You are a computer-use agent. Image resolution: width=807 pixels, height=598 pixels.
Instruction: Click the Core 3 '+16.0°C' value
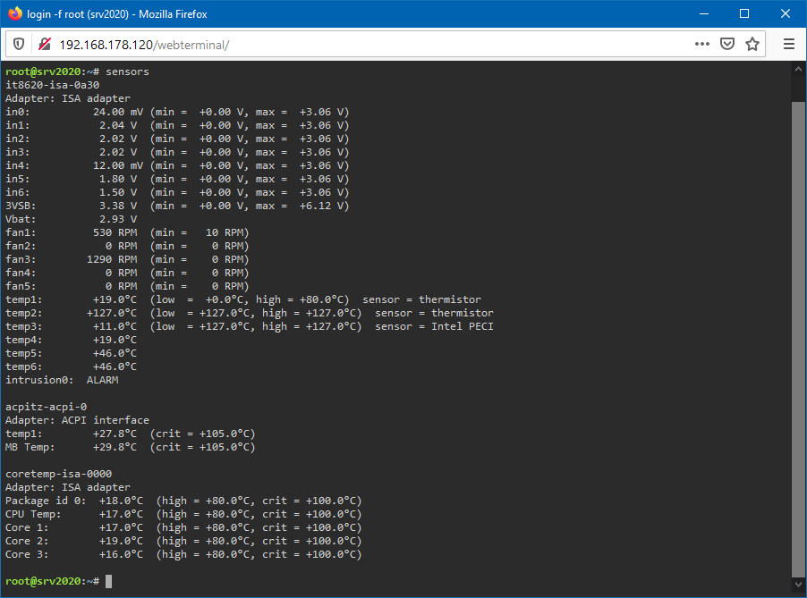122,554
